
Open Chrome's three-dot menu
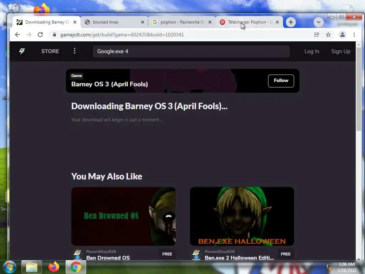click(354, 35)
